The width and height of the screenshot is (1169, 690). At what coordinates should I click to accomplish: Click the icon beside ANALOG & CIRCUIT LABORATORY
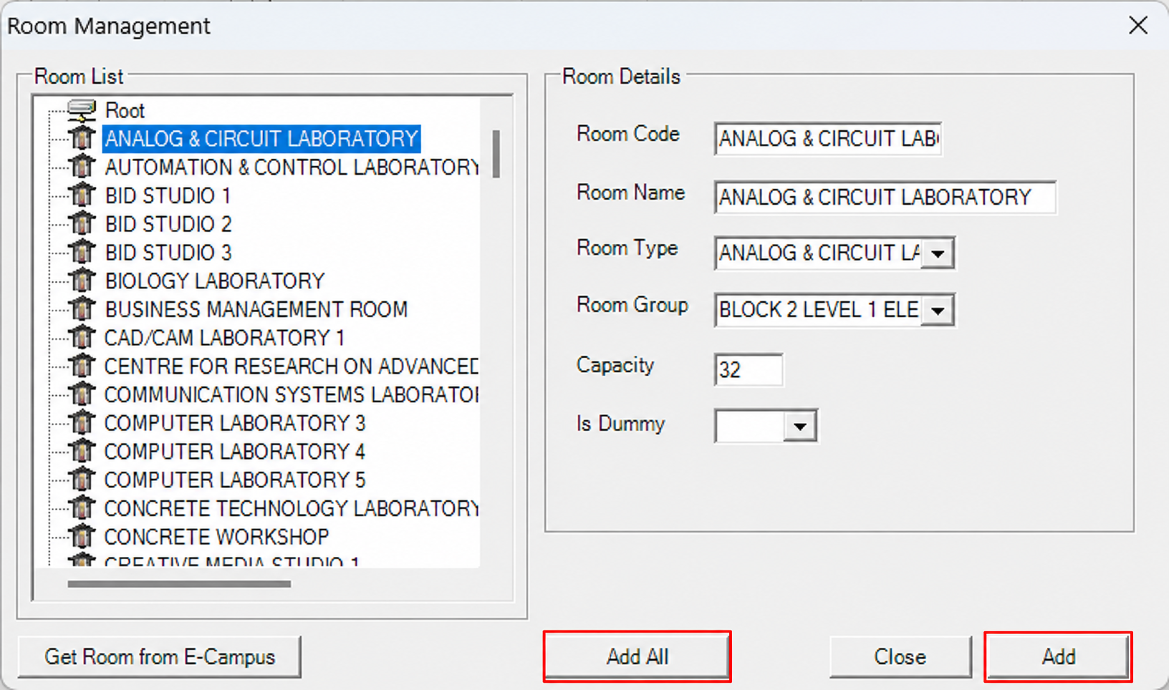tap(82, 138)
